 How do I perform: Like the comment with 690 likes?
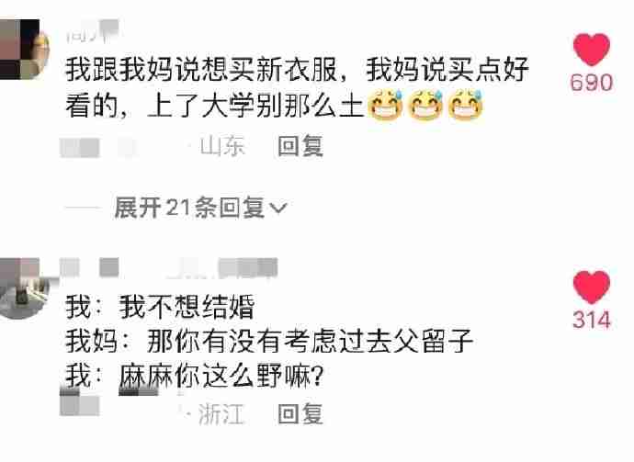click(591, 50)
